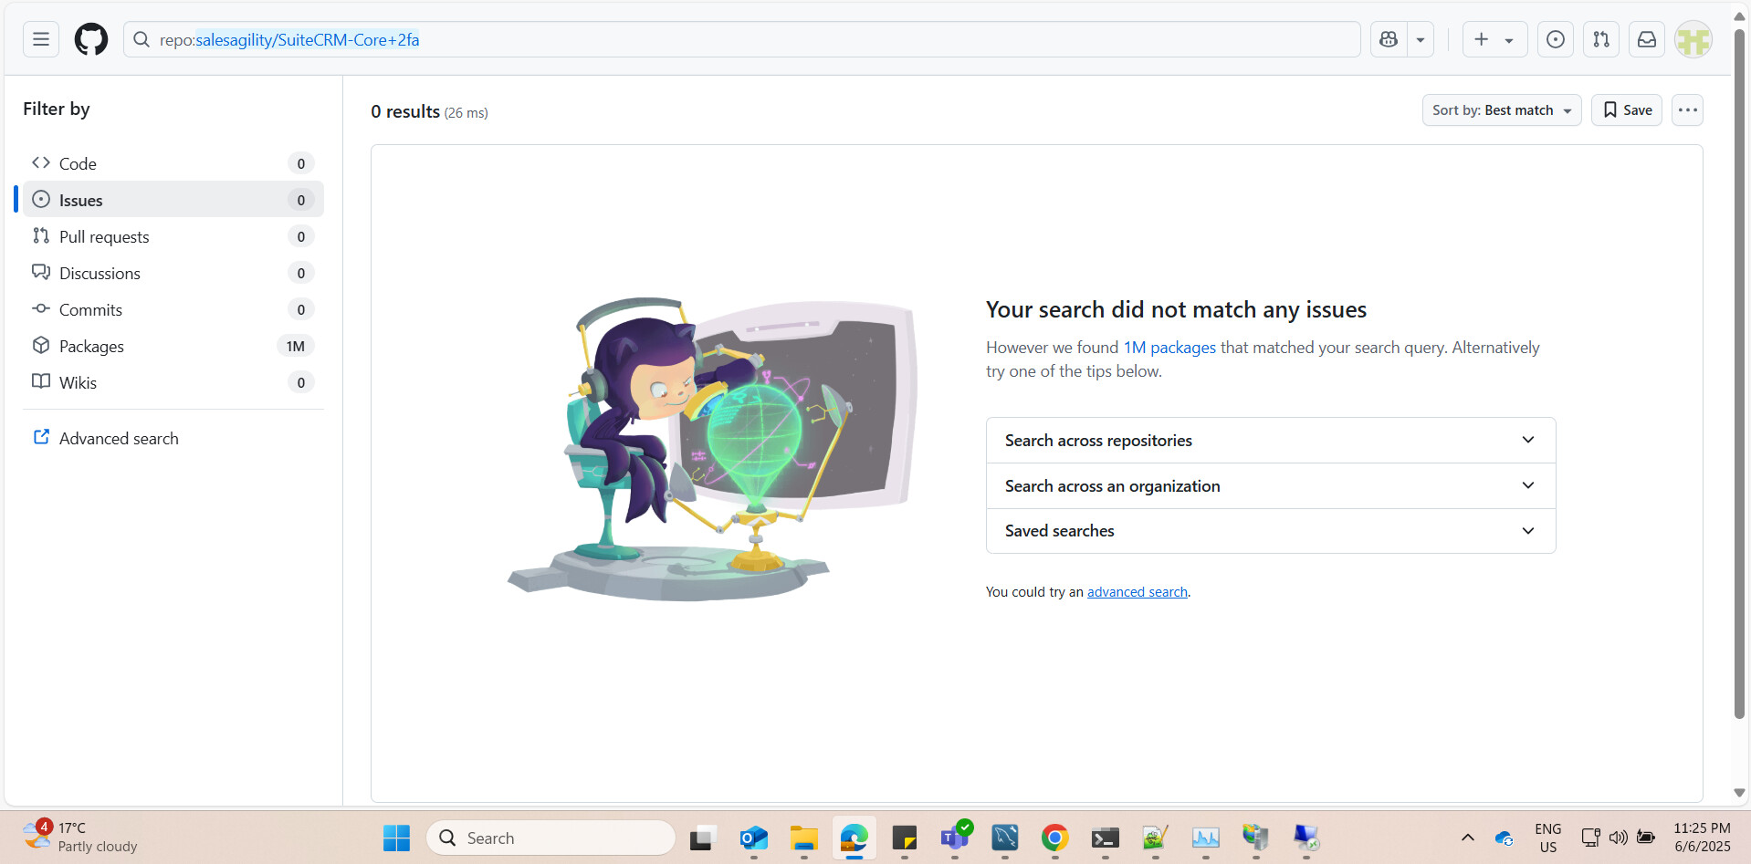Open weather widget showing 17°C

pos(82,837)
